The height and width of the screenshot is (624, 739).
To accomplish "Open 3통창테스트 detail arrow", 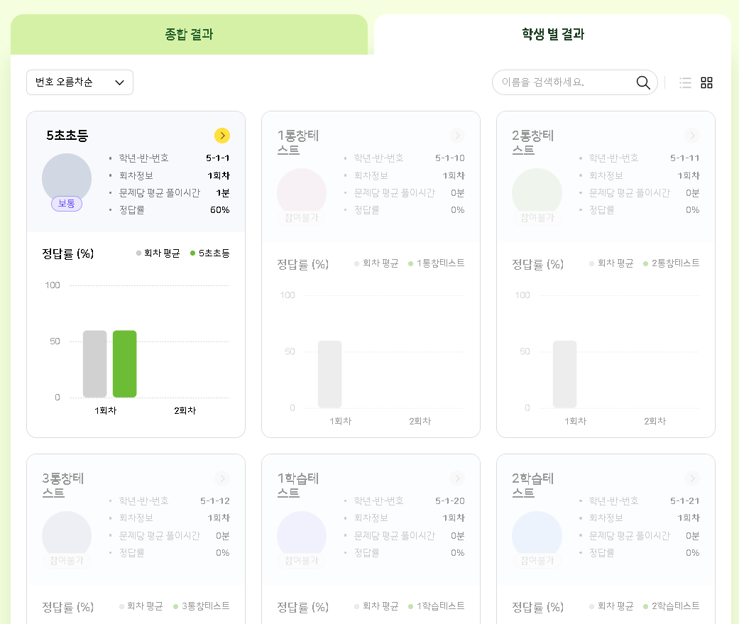I will (222, 478).
